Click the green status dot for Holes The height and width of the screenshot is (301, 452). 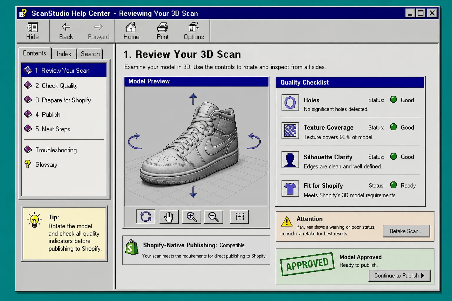pyautogui.click(x=393, y=99)
